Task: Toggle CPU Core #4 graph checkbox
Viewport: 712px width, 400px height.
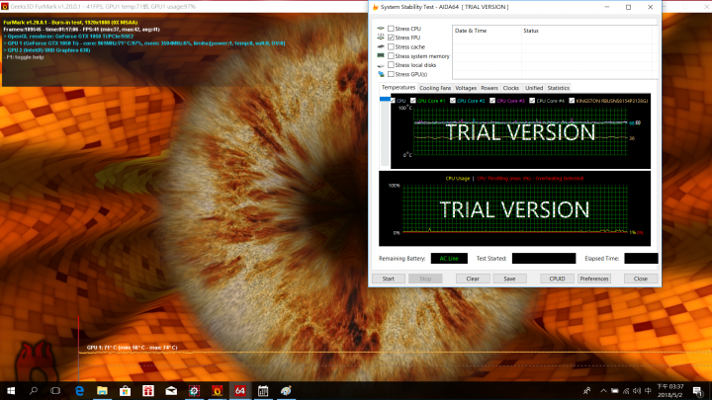Action: [532, 101]
